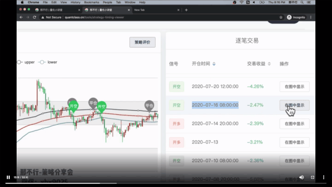The image size is (332, 187).
Task: Click the battery status icon
Action: point(262,2)
